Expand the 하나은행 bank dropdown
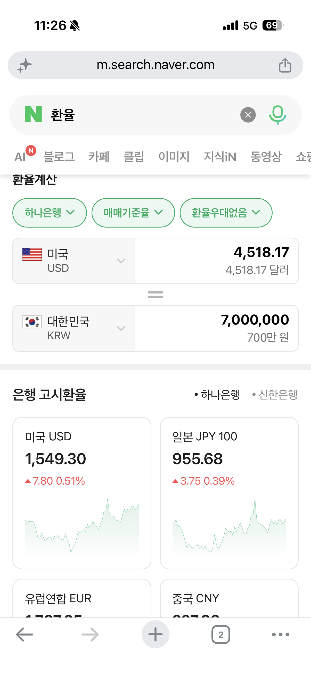The image size is (311, 678). point(50,213)
